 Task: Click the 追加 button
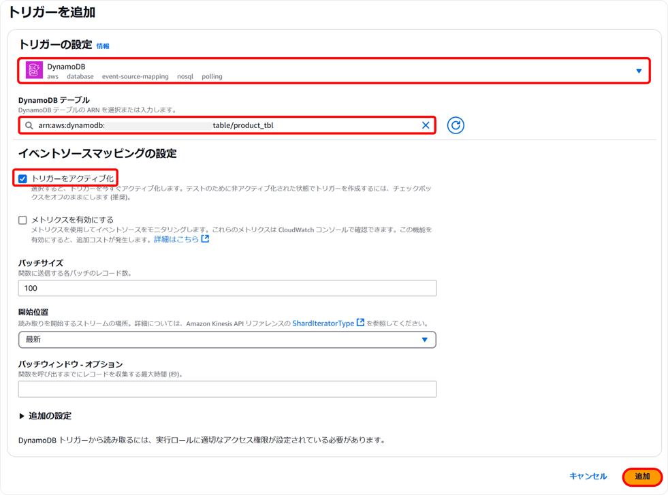pyautogui.click(x=642, y=476)
